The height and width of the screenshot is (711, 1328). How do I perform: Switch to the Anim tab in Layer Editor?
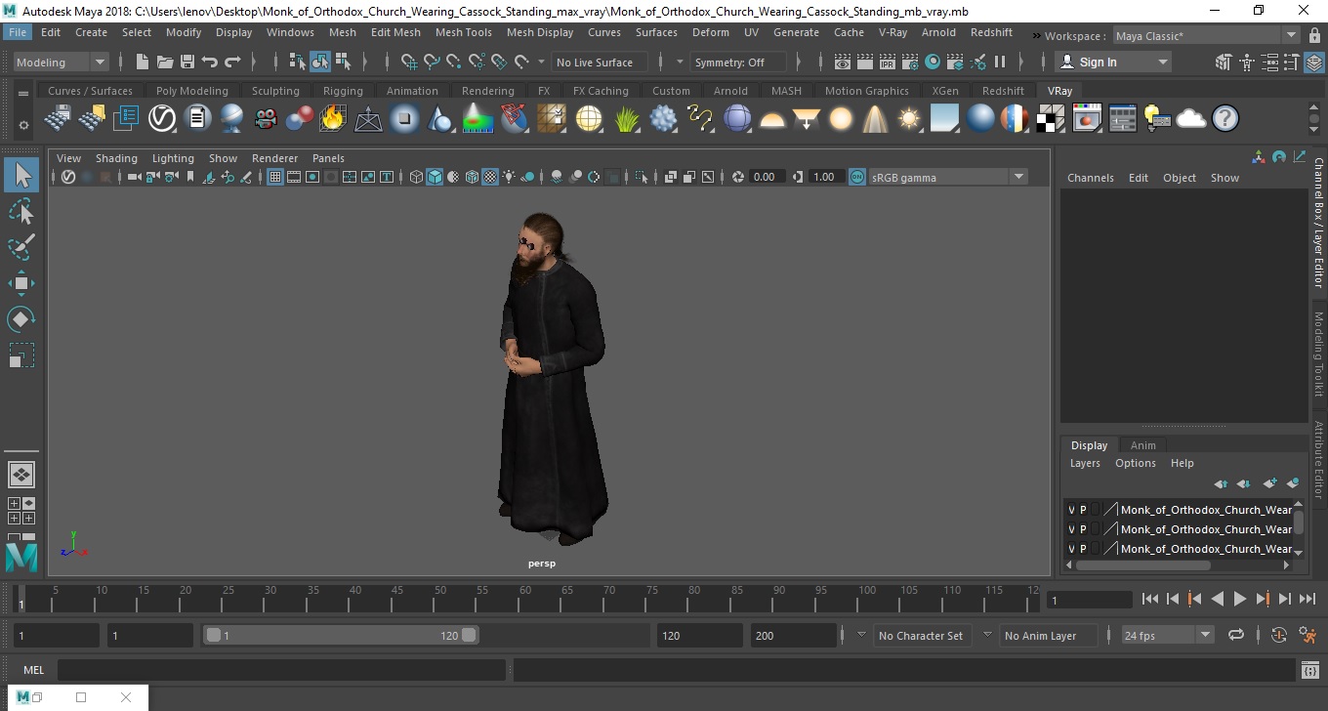click(x=1142, y=445)
